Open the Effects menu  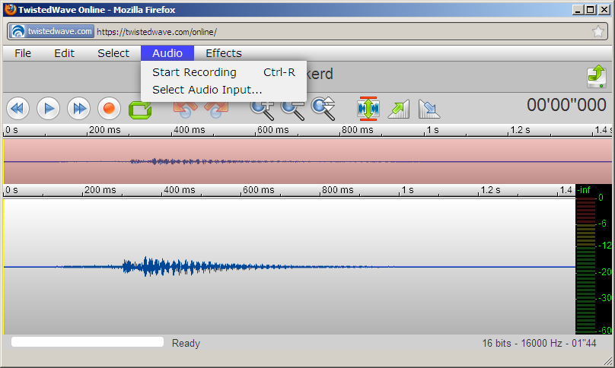coord(224,53)
